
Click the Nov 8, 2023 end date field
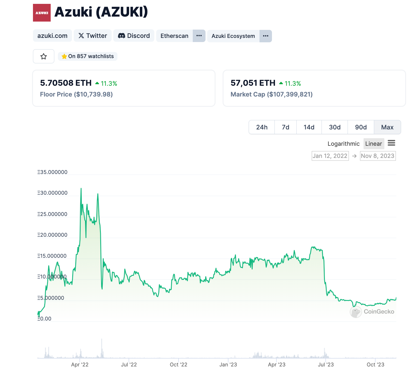coord(377,156)
